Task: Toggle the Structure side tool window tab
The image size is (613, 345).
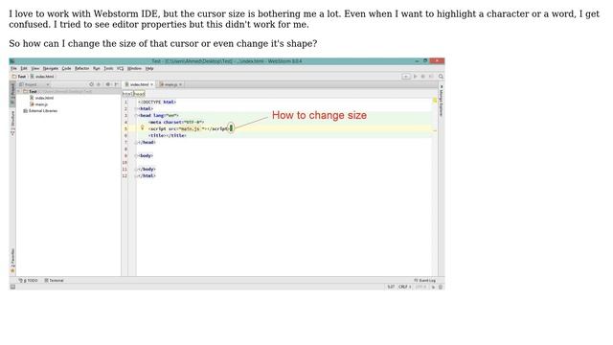Action: pyautogui.click(x=12, y=124)
